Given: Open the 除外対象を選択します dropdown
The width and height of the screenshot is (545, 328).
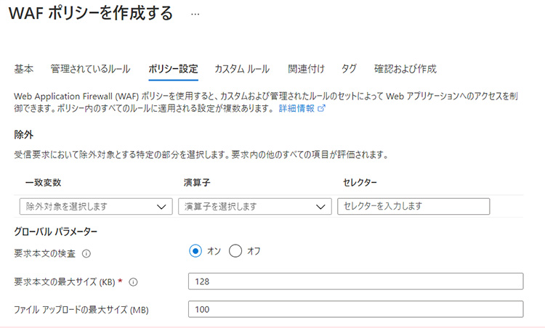Looking at the screenshot, I should (95, 207).
